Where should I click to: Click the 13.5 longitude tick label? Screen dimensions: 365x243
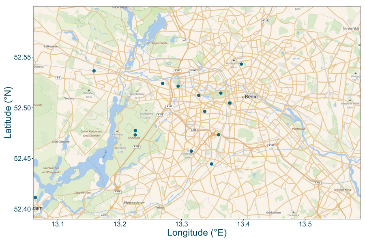(305, 224)
